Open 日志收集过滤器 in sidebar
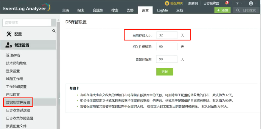This screenshot has width=261, height=129. (x=18, y=110)
